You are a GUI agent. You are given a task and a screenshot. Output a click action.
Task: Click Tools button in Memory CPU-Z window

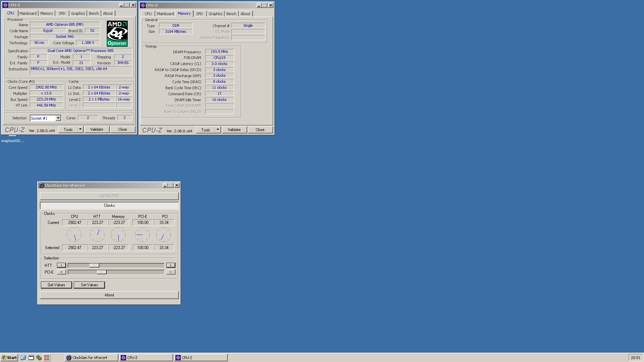(206, 130)
